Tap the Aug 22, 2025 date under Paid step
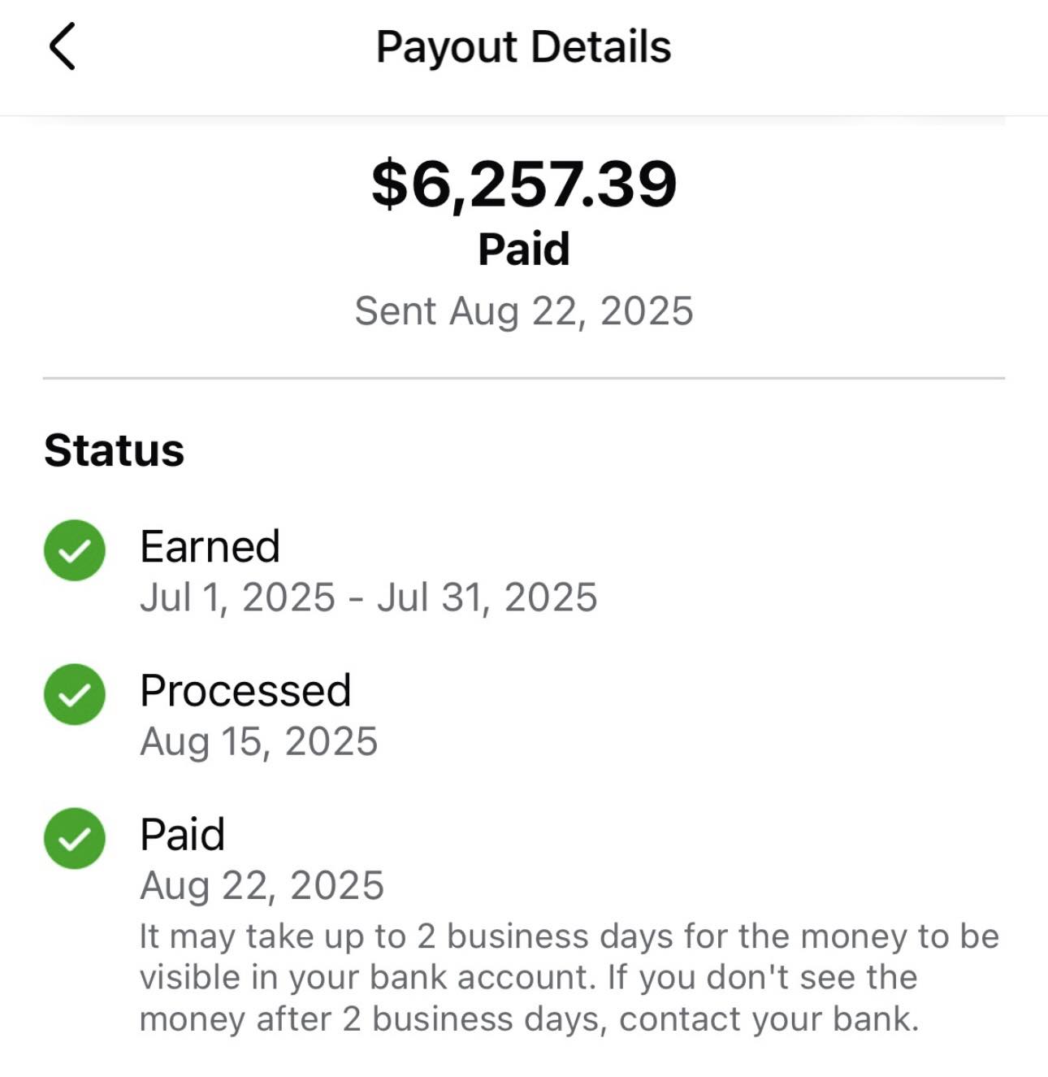This screenshot has width=1048, height=1077. (x=262, y=885)
